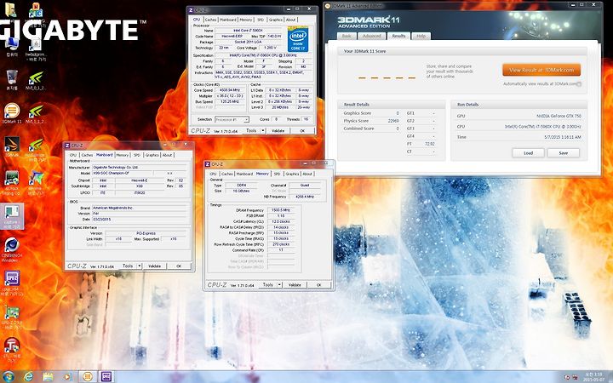This screenshot has width=613, height=383.
Task: Click the PT value 72.92 in Result Details
Action: point(429,144)
